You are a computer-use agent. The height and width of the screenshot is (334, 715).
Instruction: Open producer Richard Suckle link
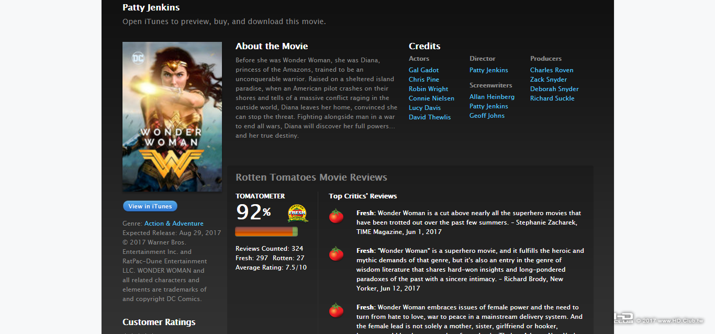click(x=552, y=98)
